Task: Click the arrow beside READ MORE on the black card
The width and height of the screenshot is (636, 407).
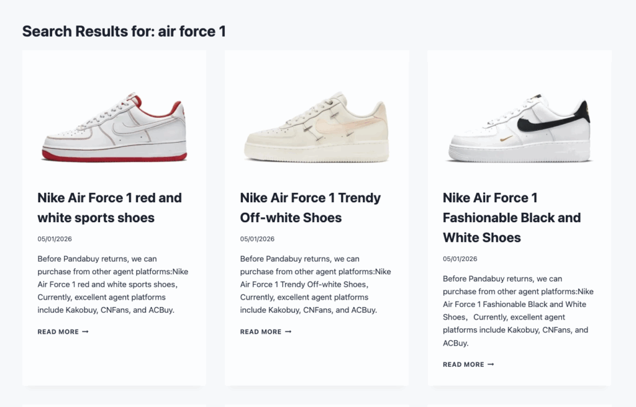Action: [491, 364]
